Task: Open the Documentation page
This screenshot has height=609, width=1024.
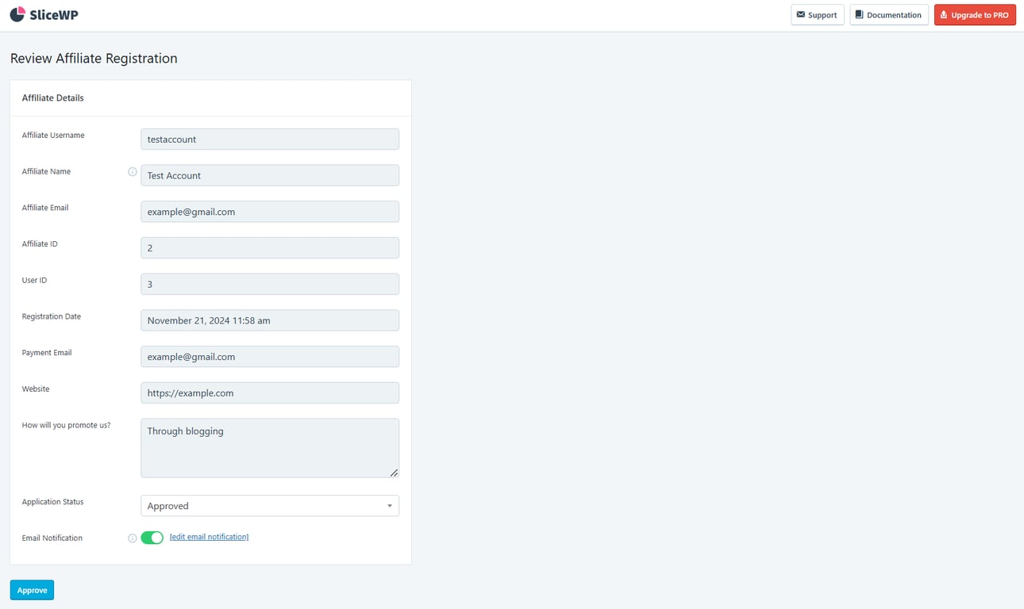Action: coord(889,14)
